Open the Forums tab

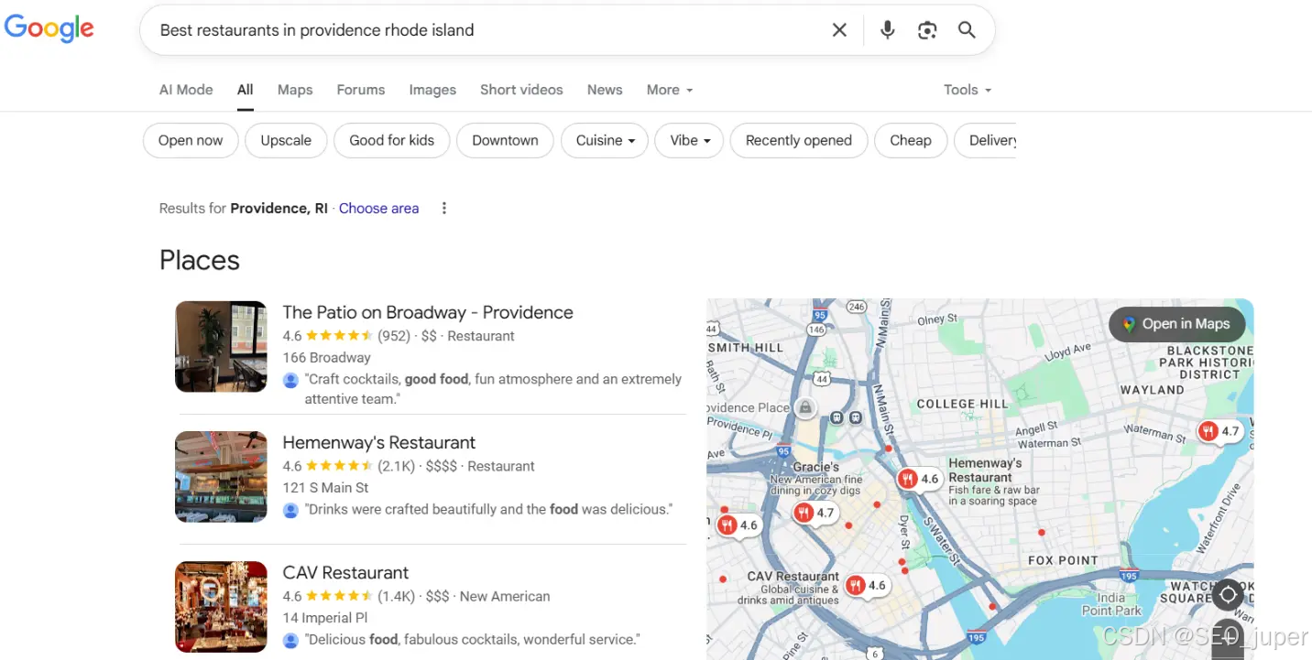361,90
